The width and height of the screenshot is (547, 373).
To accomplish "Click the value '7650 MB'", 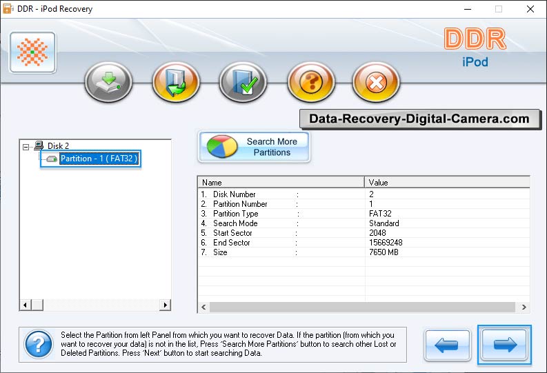I will pyautogui.click(x=384, y=252).
